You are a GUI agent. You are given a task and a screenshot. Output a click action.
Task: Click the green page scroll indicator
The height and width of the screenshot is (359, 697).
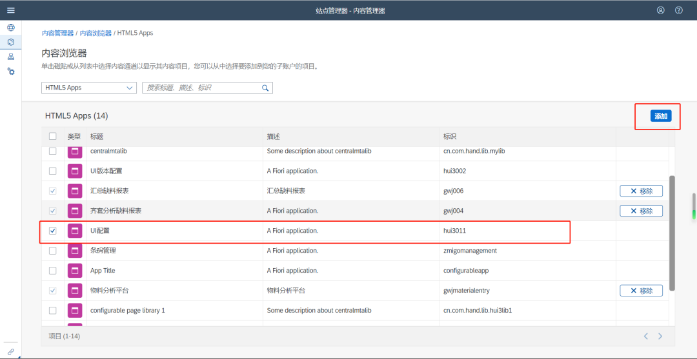[693, 215]
